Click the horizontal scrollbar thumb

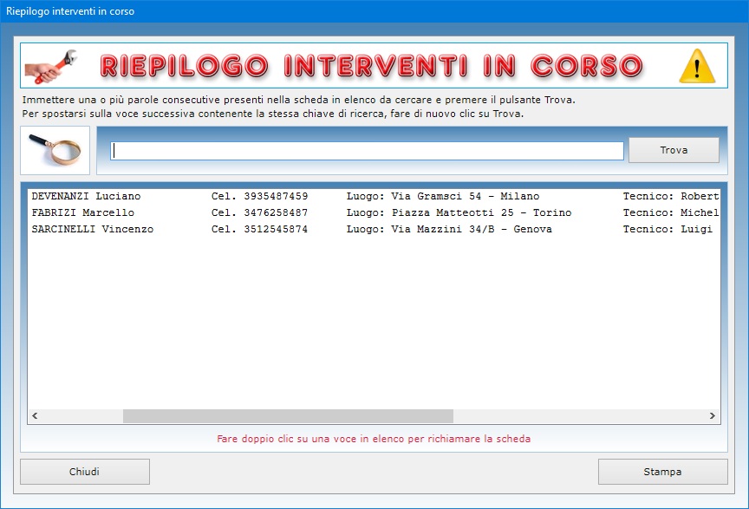coord(288,416)
